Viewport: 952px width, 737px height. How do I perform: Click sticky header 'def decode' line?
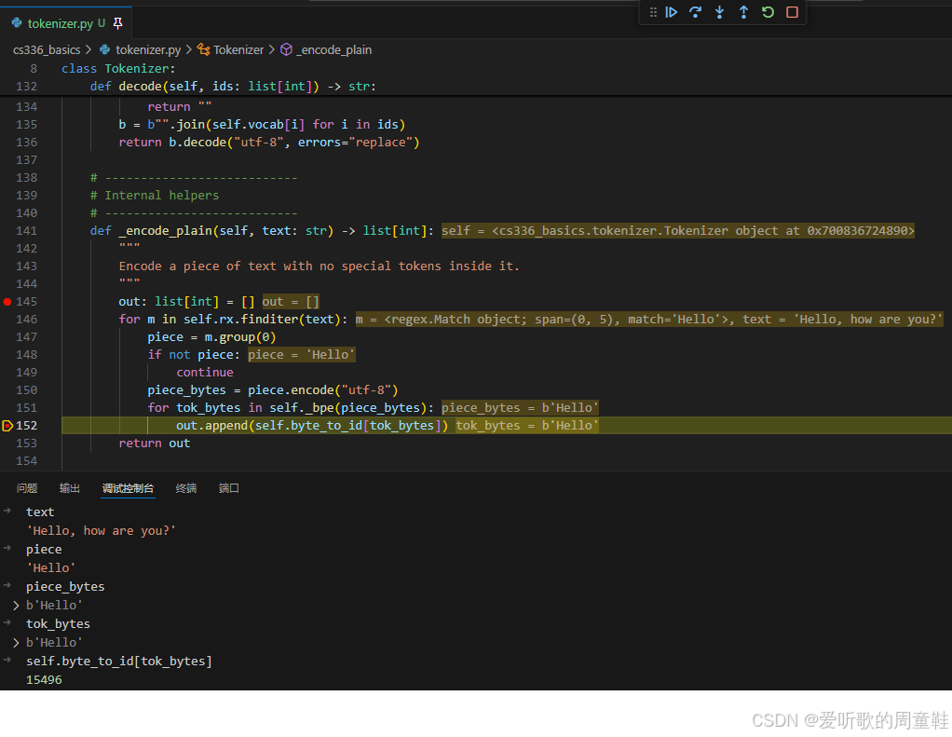233,87
